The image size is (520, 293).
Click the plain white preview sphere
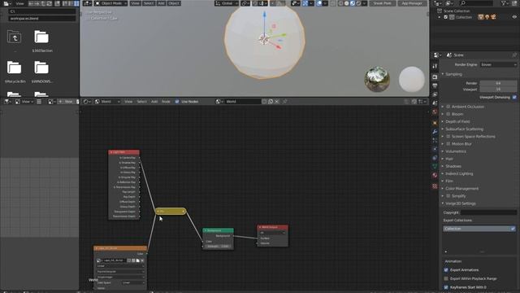[412, 79]
